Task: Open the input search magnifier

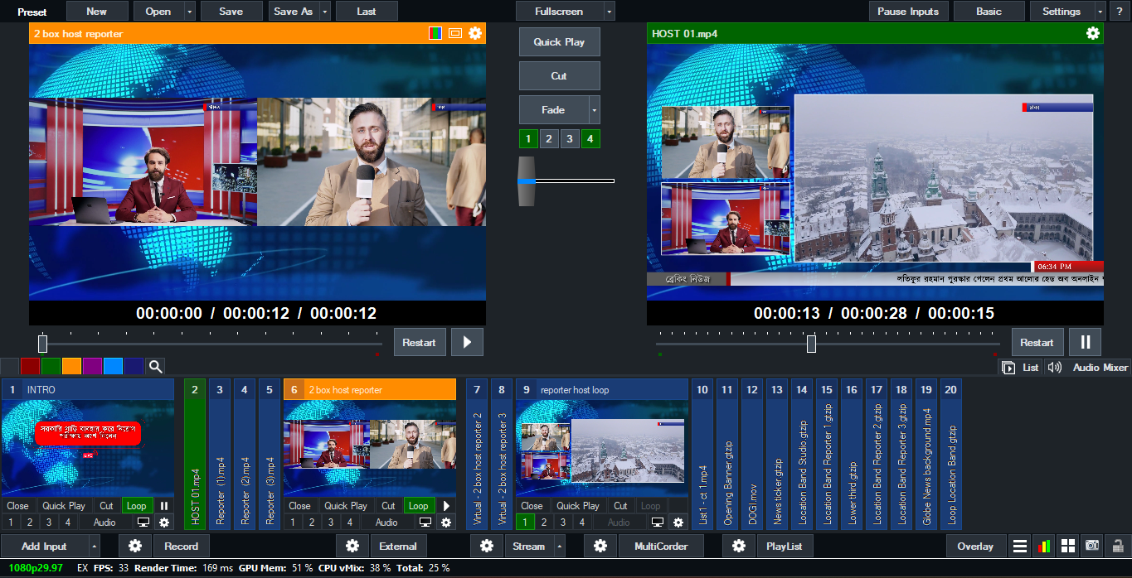Action: [155, 366]
